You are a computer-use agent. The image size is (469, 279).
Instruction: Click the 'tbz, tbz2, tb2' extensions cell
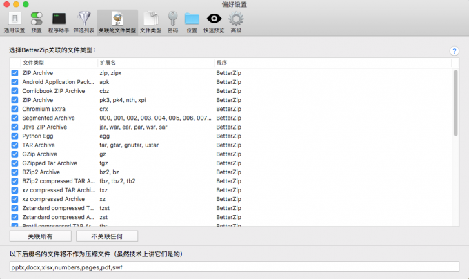[117, 181]
